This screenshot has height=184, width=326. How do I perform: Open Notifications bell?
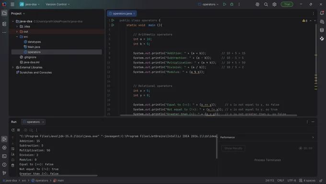coord(322,13)
